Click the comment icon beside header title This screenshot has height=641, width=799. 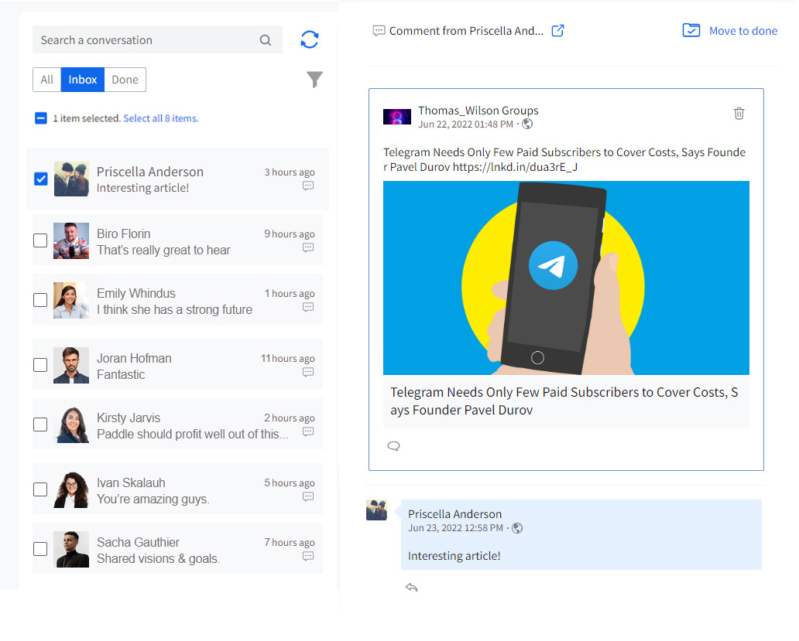point(379,31)
